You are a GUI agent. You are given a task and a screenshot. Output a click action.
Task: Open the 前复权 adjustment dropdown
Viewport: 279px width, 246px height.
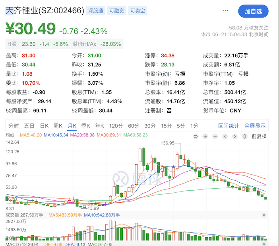(x=259, y=137)
